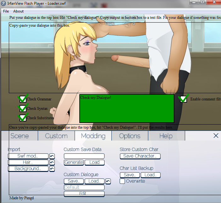This screenshot has width=221, height=203.
Task: Click the Edit button under Custom Dialogue
Action: [x=84, y=194]
